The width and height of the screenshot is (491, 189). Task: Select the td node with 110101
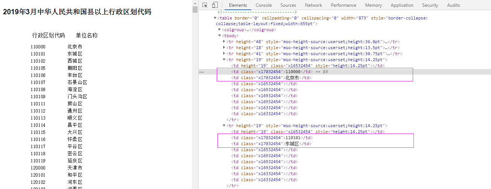(x=272, y=138)
